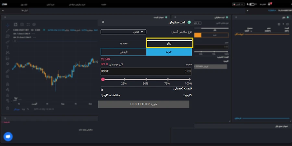292x146 pixels.
Task: Select the خرید buy option
Action: point(169,52)
